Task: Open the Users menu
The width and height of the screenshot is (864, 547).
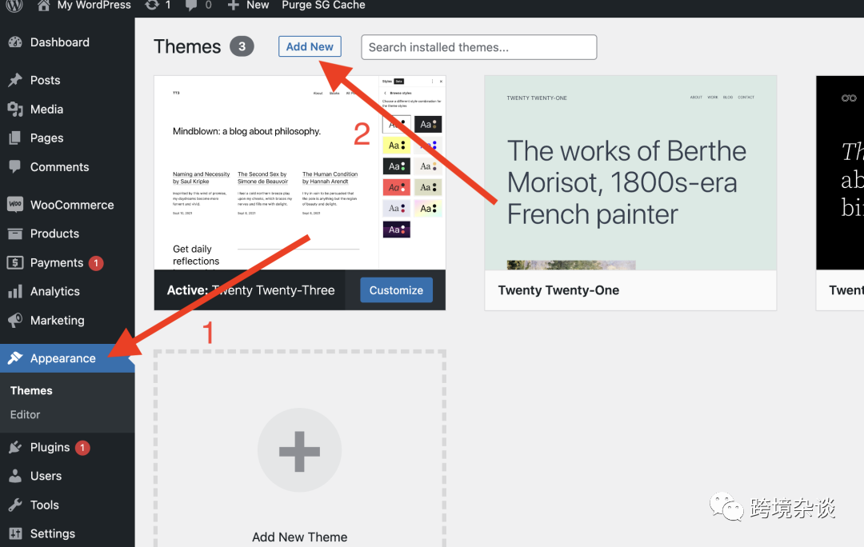Action: 46,476
